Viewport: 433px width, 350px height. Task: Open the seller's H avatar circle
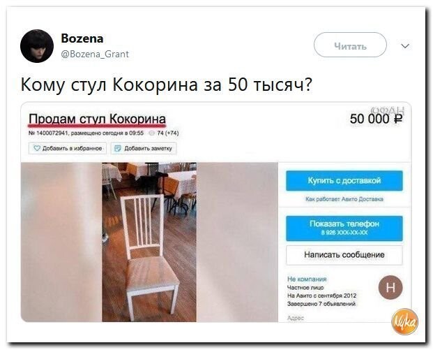pyautogui.click(x=390, y=287)
